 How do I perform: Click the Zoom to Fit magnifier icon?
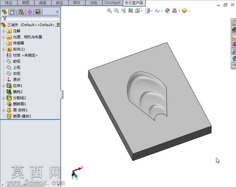point(110,11)
